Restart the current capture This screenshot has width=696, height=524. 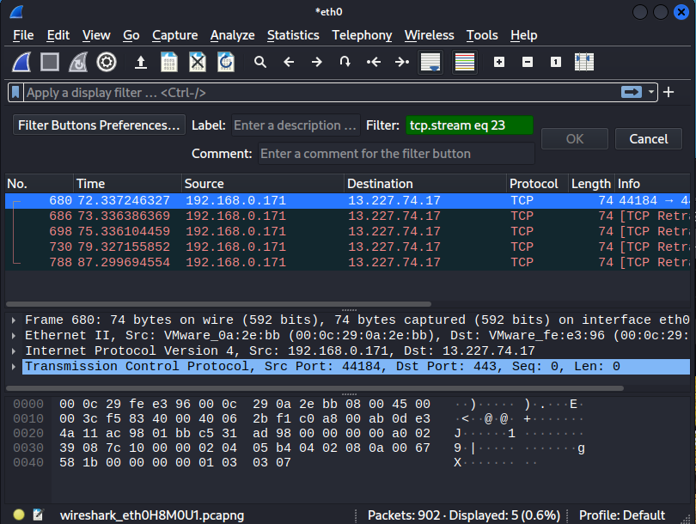tap(78, 62)
